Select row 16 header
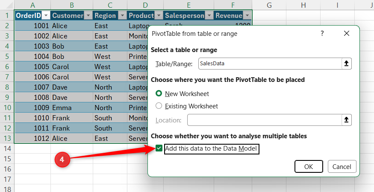This screenshot has width=374, height=192. [x=7, y=169]
